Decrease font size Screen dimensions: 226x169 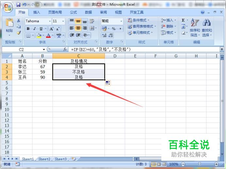(x=58, y=29)
